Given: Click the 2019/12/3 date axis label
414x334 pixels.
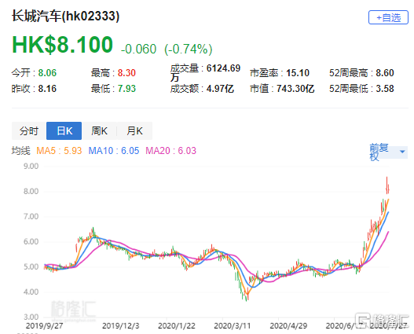Looking at the screenshot, I should (x=120, y=325).
